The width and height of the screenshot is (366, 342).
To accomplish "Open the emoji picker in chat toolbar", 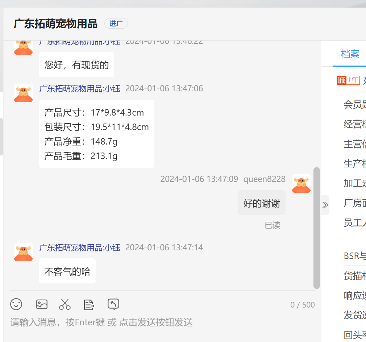I will [16, 304].
